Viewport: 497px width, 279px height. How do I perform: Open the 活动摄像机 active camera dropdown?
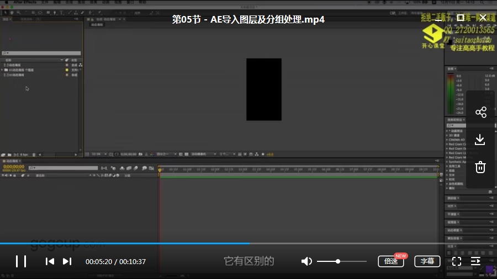(x=203, y=154)
